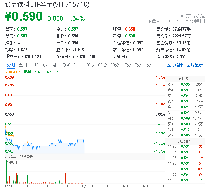Switch to the 120分 interval tab
Image resolution: width=205 pixels, height=192 pixels.
[x=89, y=65]
